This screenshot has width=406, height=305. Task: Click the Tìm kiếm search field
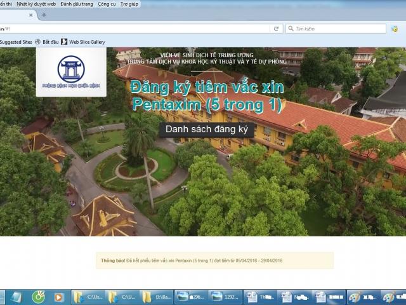click(x=336, y=29)
